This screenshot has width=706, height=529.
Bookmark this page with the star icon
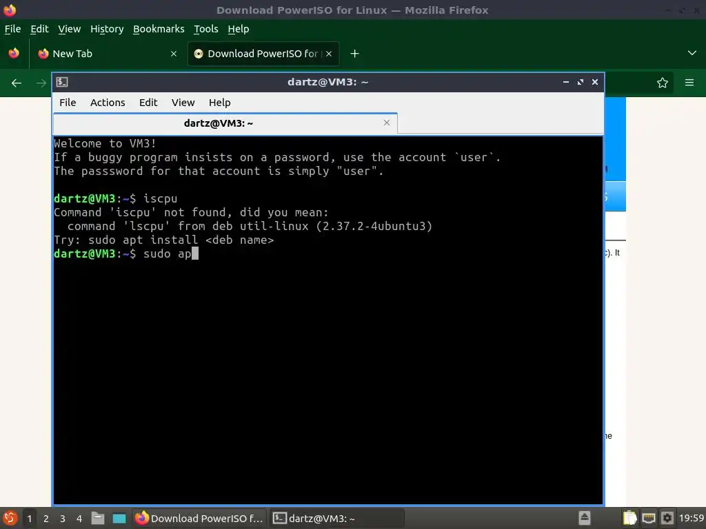(663, 83)
